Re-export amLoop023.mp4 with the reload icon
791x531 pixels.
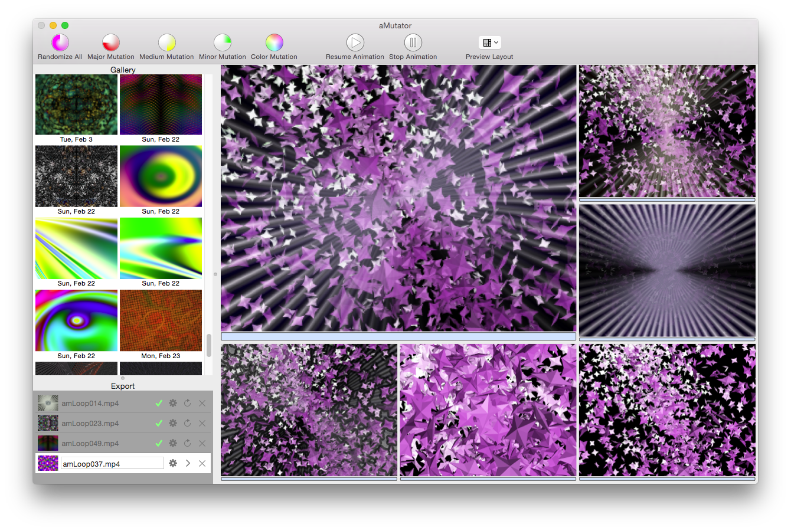(188, 423)
